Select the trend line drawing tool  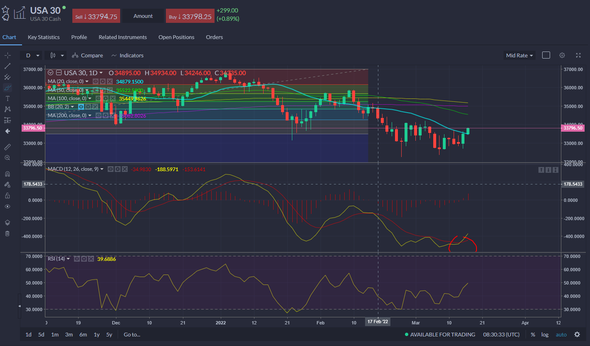pyautogui.click(x=7, y=66)
